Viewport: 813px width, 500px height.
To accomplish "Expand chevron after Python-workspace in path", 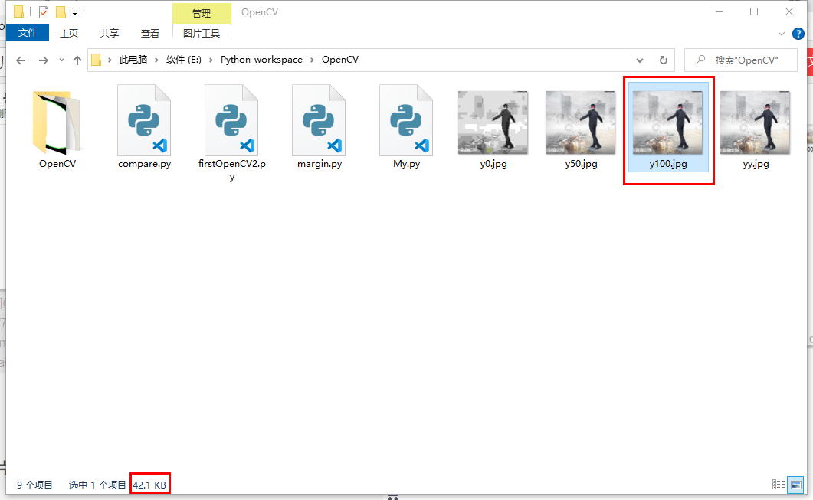I will [x=312, y=60].
